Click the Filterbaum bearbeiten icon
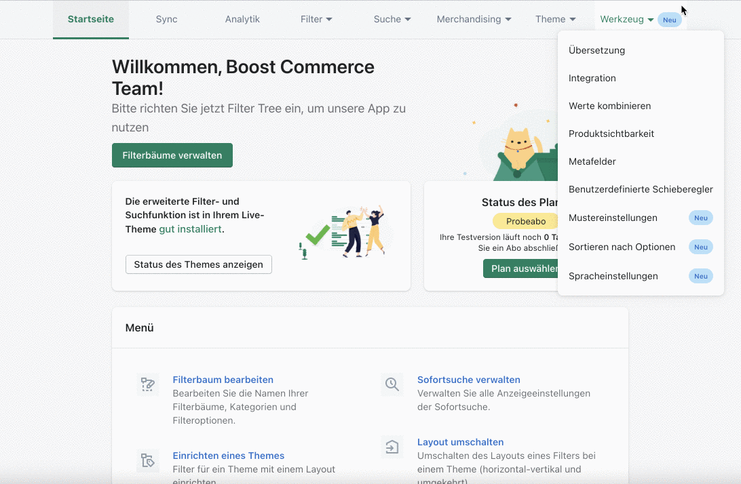 [147, 384]
